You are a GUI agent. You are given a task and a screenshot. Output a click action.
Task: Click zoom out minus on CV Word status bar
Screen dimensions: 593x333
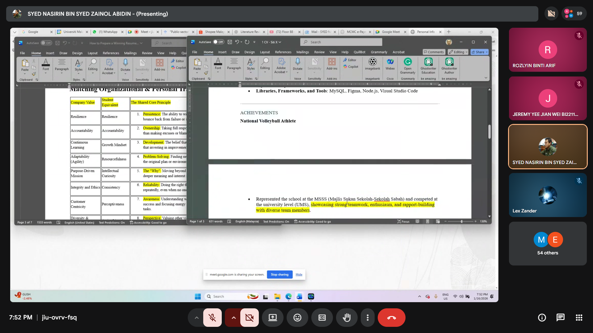click(x=445, y=221)
